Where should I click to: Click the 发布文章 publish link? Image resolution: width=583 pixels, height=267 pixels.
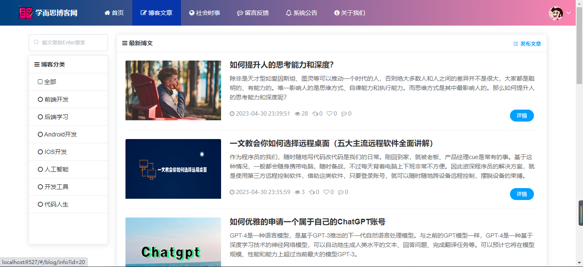point(528,44)
